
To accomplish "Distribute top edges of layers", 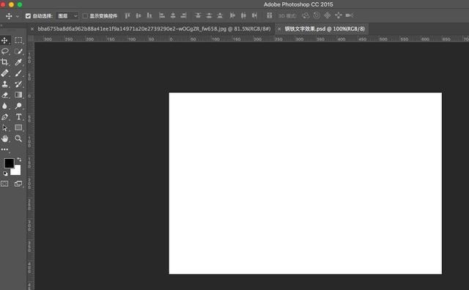I will [198, 15].
